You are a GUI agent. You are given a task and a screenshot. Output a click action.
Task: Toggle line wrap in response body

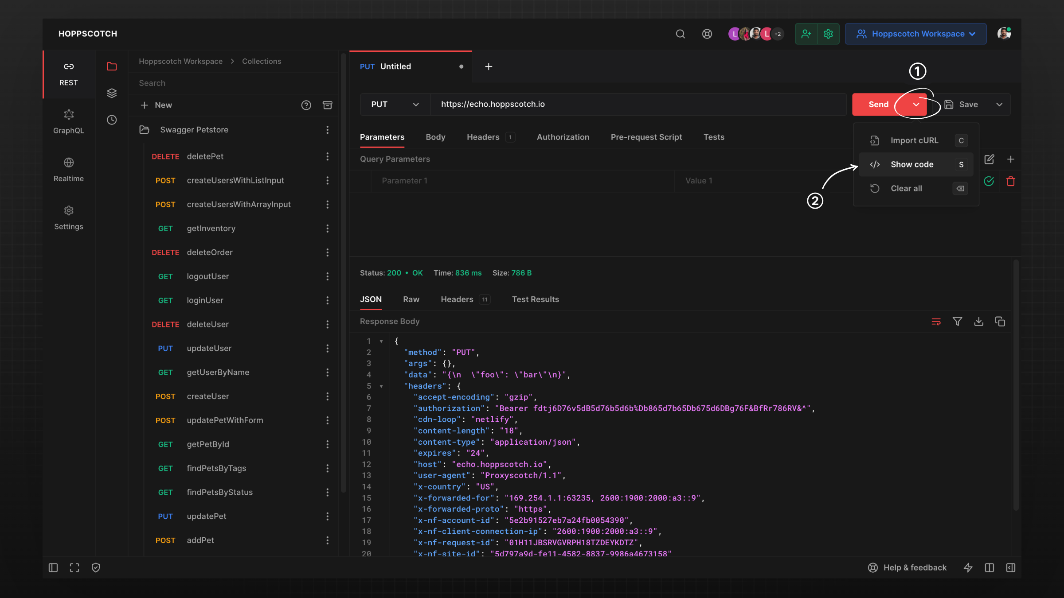coord(936,322)
